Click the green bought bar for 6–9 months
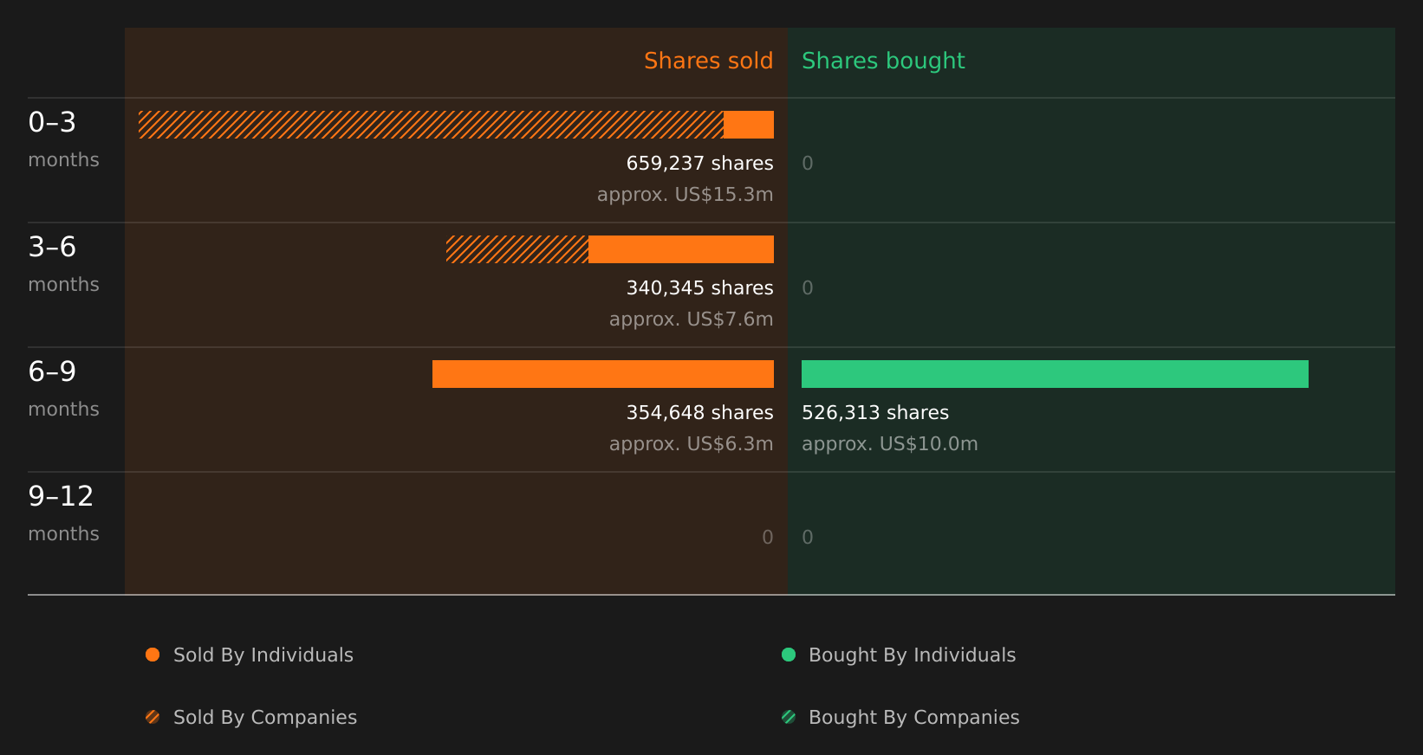Image resolution: width=1423 pixels, height=755 pixels. click(1055, 374)
